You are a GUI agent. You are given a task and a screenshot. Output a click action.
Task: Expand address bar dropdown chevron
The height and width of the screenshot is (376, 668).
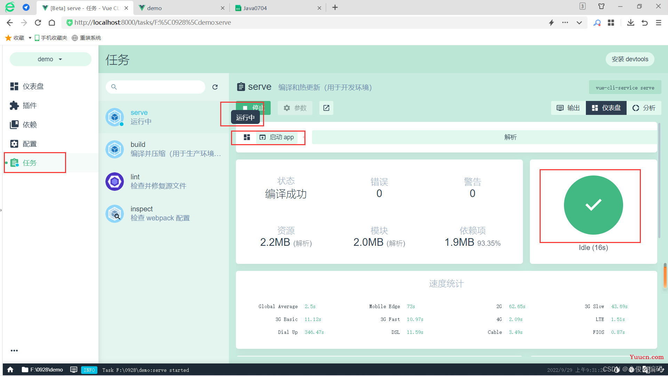pos(579,23)
